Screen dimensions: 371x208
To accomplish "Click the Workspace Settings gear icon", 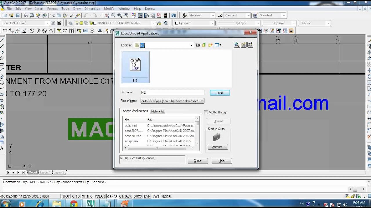I will (x=53, y=23).
